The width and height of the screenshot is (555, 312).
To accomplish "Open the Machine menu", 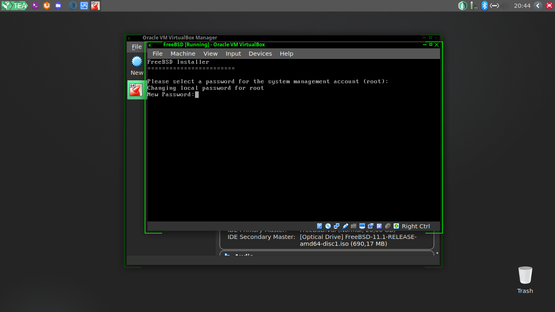I will 183,53.
